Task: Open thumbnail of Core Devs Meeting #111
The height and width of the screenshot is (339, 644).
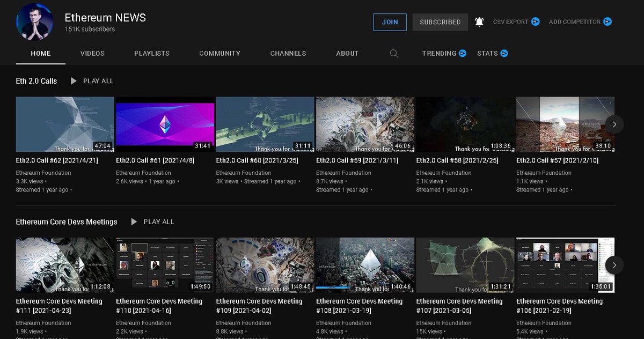Action: coord(65,265)
